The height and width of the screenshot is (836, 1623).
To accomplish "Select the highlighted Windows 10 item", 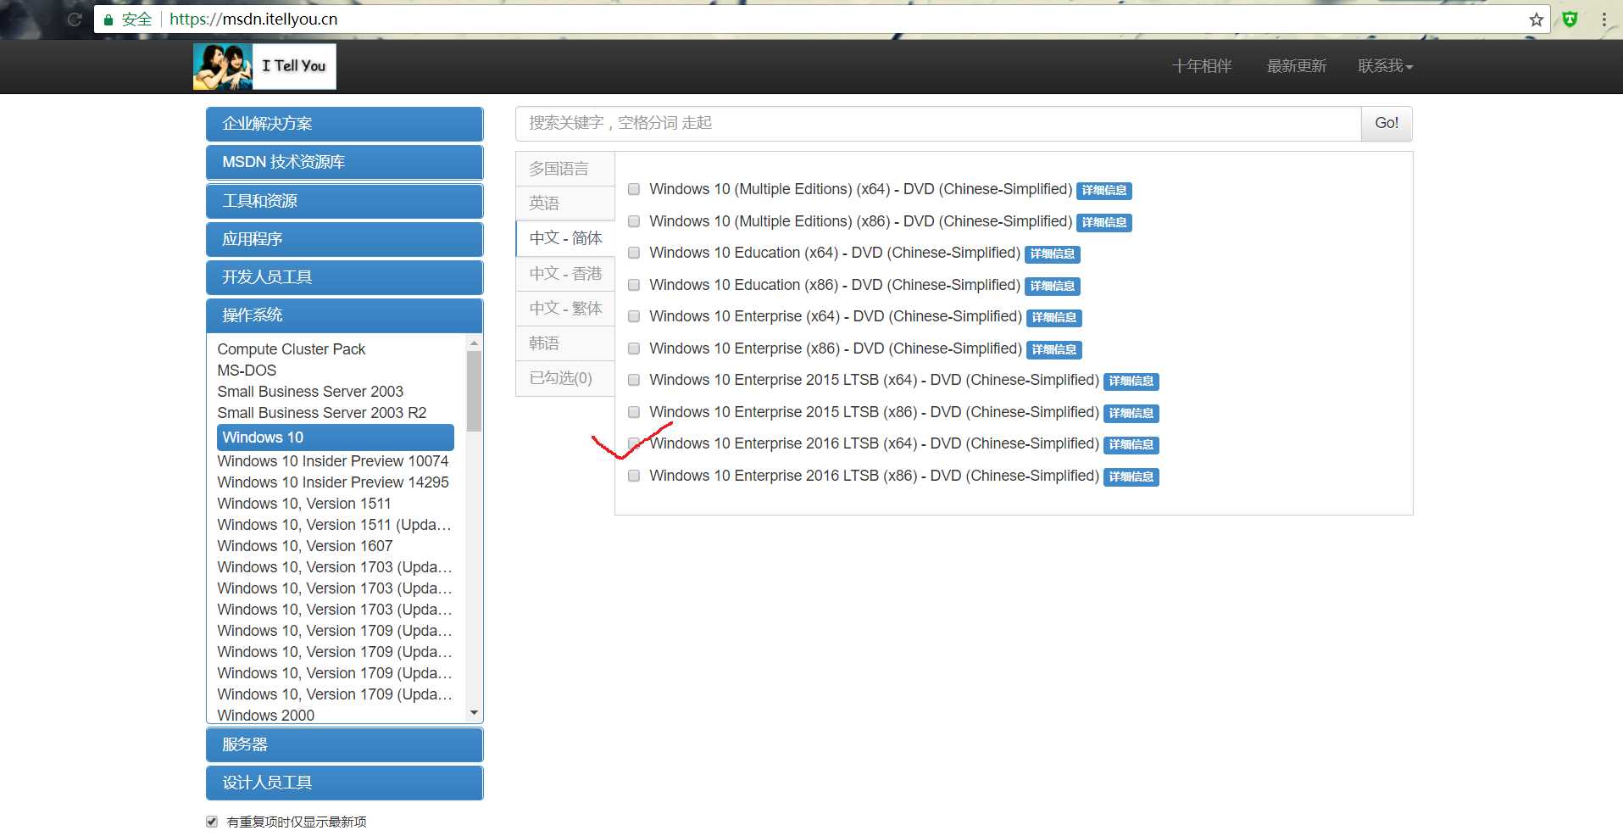I will pyautogui.click(x=336, y=438).
